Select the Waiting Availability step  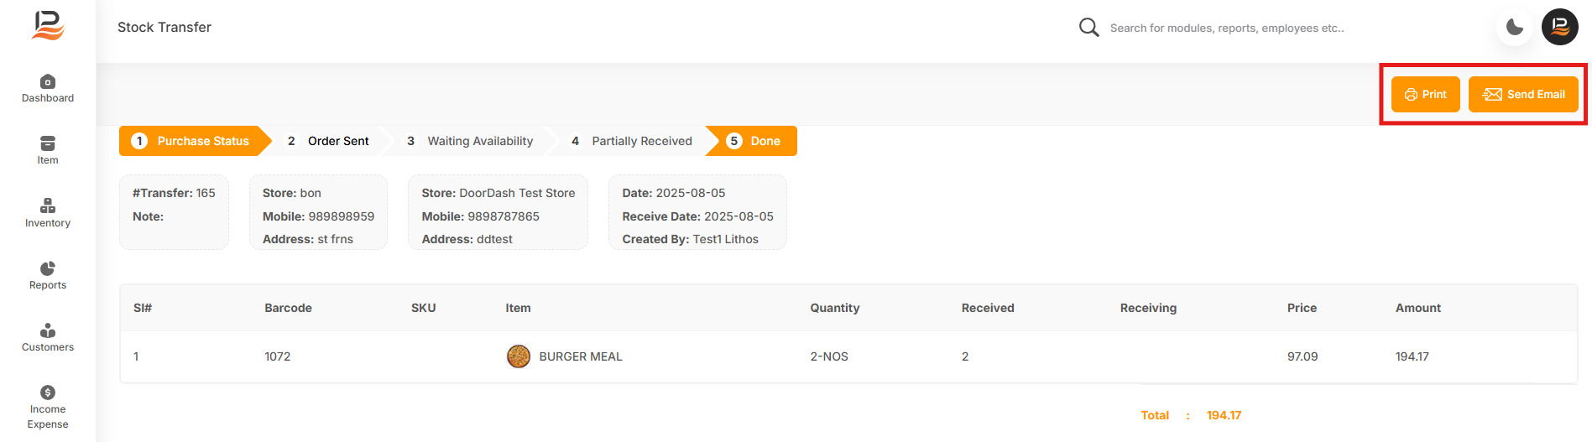tap(470, 141)
